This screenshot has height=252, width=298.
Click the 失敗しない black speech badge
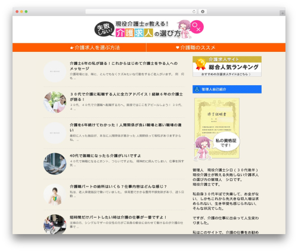coord(104,29)
